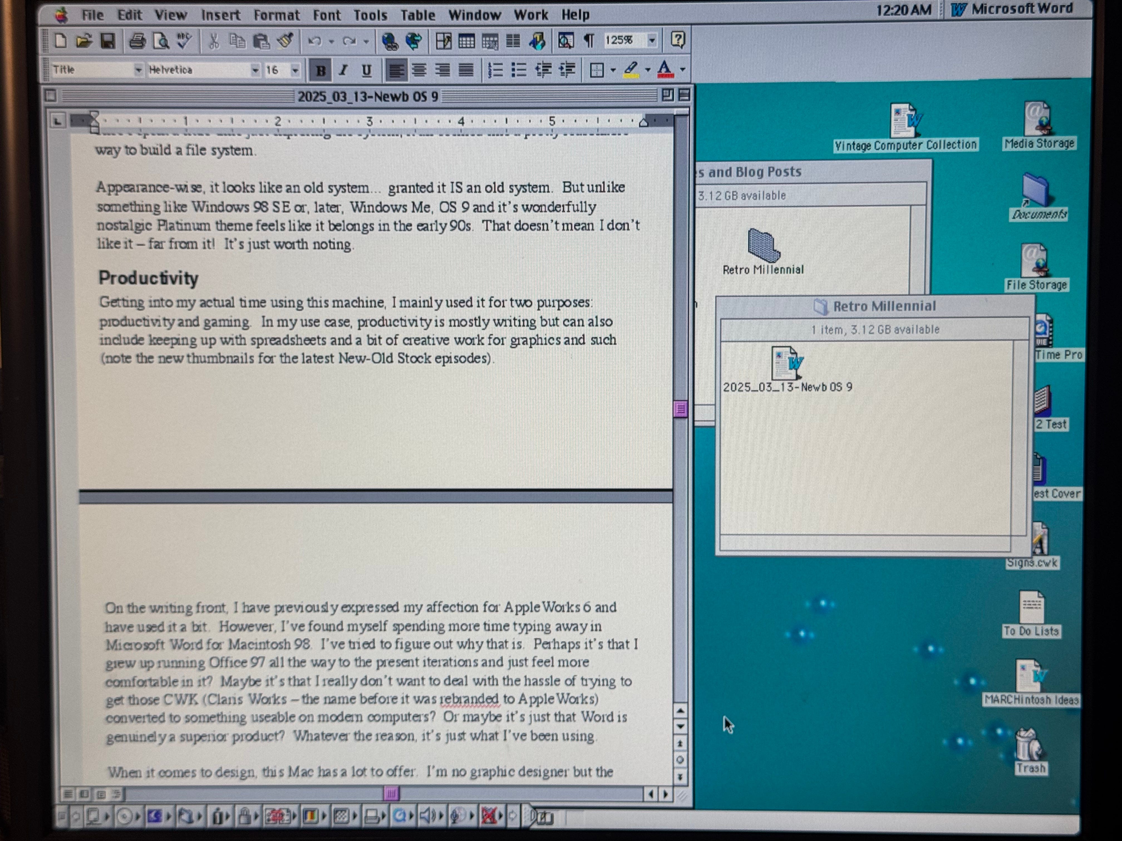1122x841 pixels.
Task: Open the highlight color dropdown arrow
Action: 648,70
